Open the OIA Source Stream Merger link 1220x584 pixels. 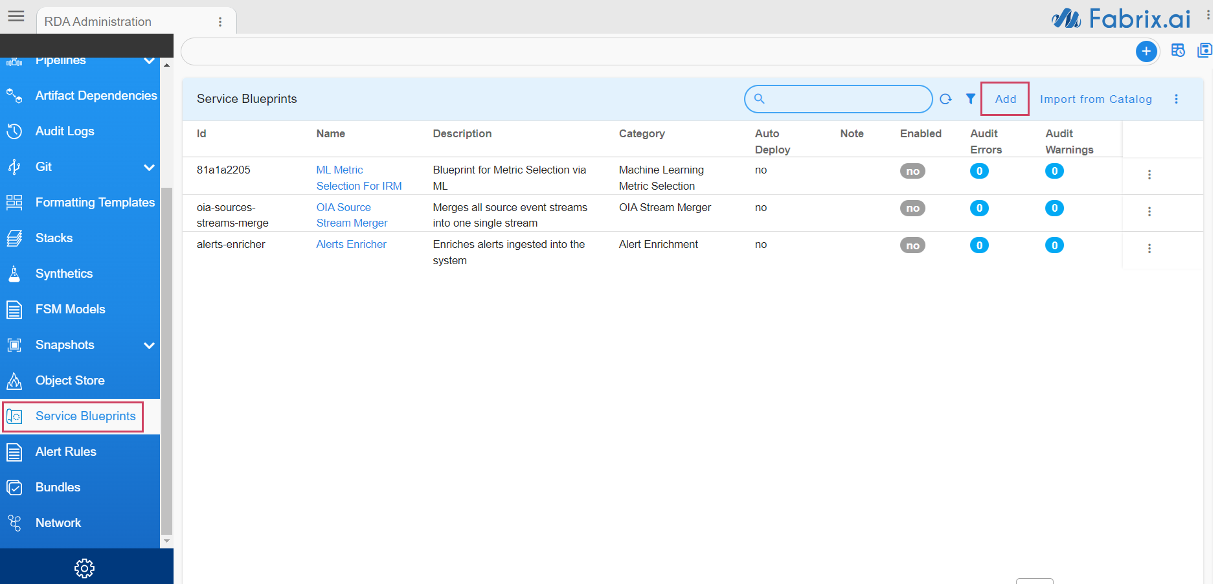352,215
